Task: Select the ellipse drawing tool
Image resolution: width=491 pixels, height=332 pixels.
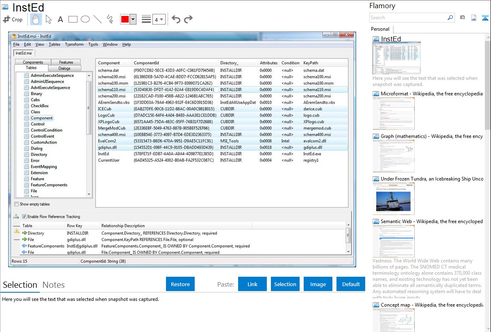Action: (85, 19)
